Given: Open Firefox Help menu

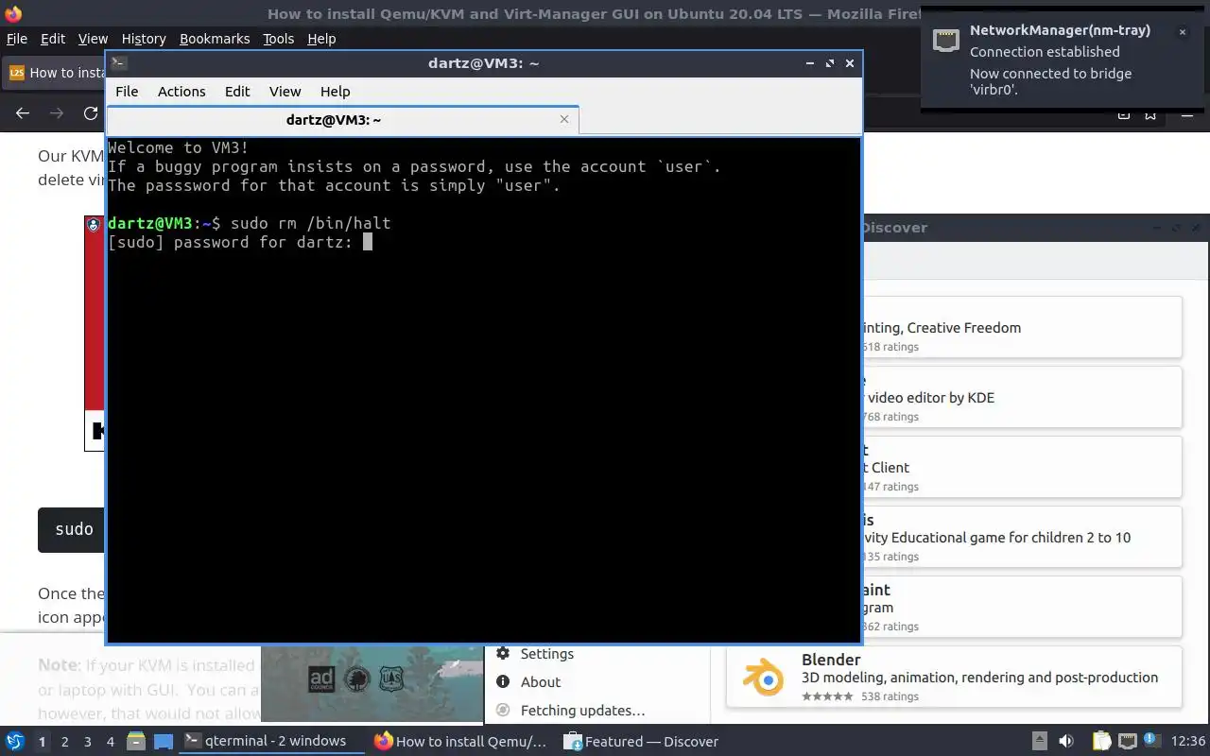Looking at the screenshot, I should [x=321, y=39].
